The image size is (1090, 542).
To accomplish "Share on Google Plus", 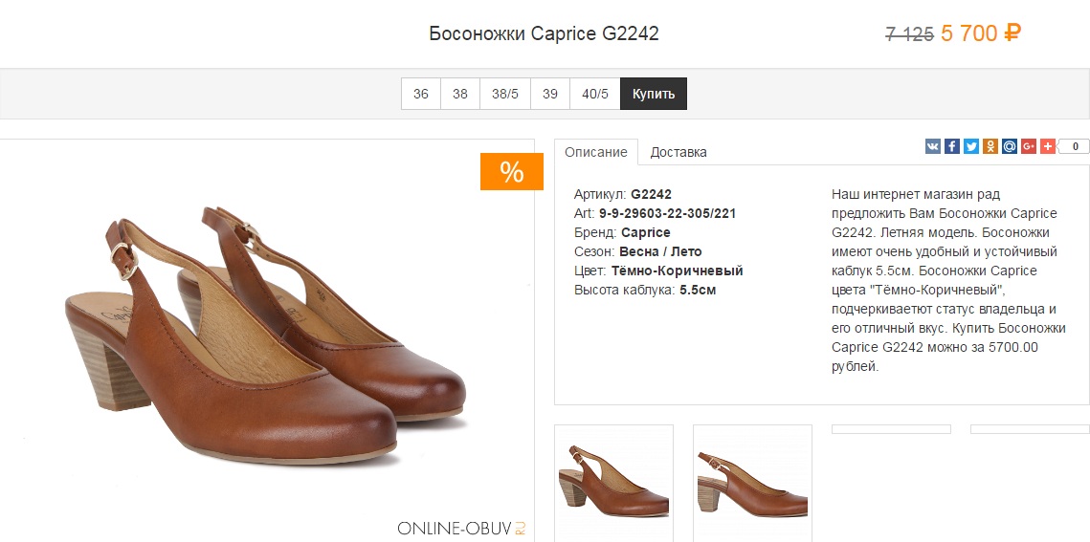I will (x=1029, y=146).
